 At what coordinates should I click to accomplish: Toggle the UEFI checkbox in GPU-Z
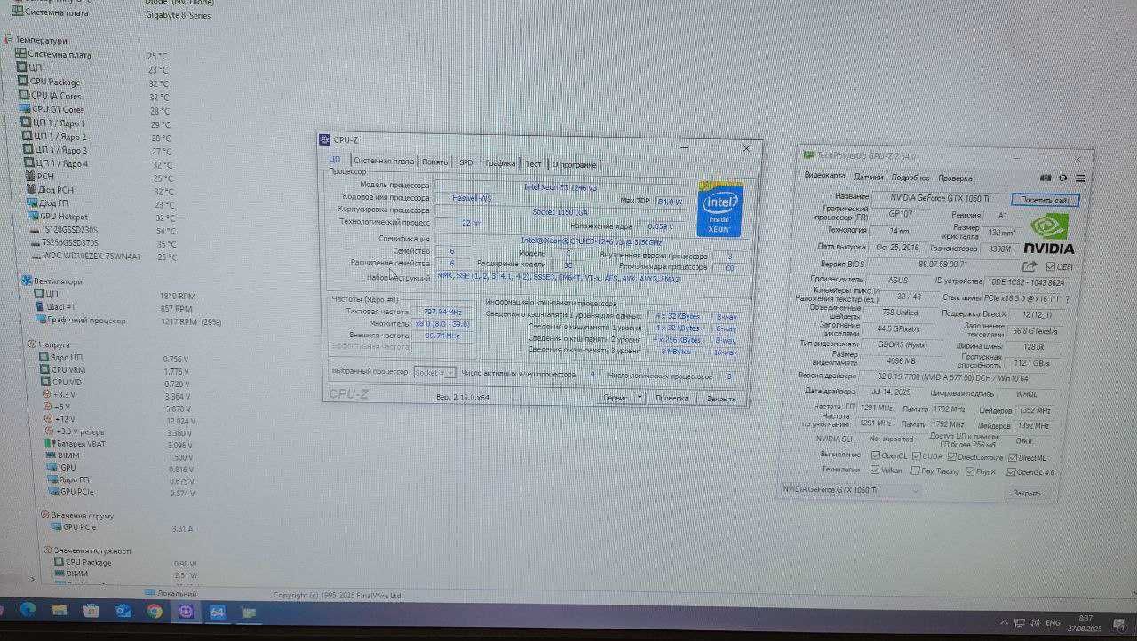pos(1050,266)
